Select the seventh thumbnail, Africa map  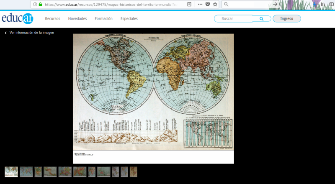(x=92, y=172)
